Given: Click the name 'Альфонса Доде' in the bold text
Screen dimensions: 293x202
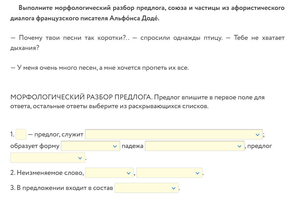Looking at the screenshot, I should point(134,18).
